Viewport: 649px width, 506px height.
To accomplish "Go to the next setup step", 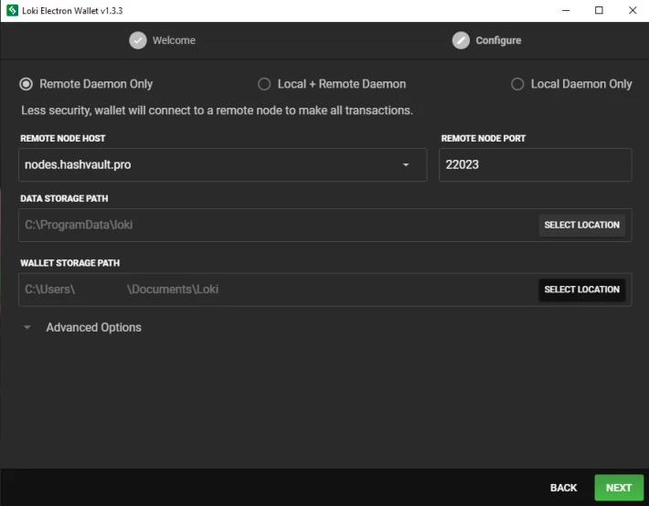I will [618, 488].
